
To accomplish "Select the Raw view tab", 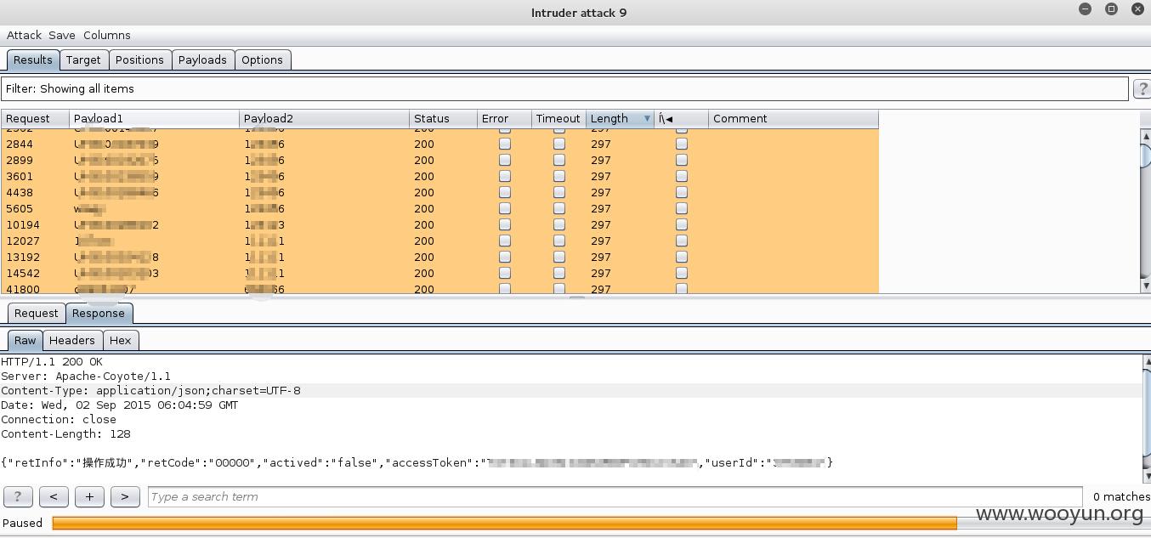I will pyautogui.click(x=26, y=340).
